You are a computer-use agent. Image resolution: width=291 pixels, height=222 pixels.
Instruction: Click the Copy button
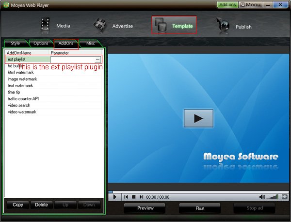coord(18,205)
